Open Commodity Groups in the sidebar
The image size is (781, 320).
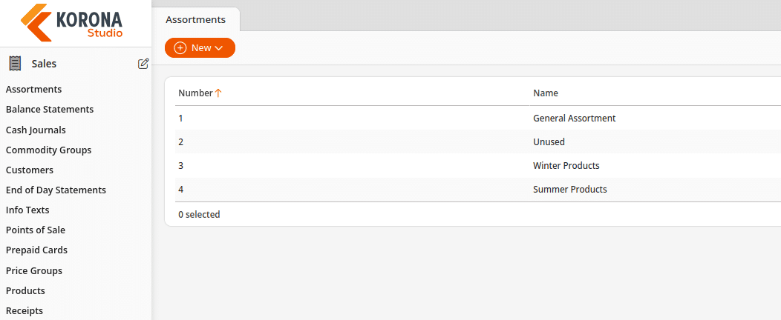click(49, 150)
